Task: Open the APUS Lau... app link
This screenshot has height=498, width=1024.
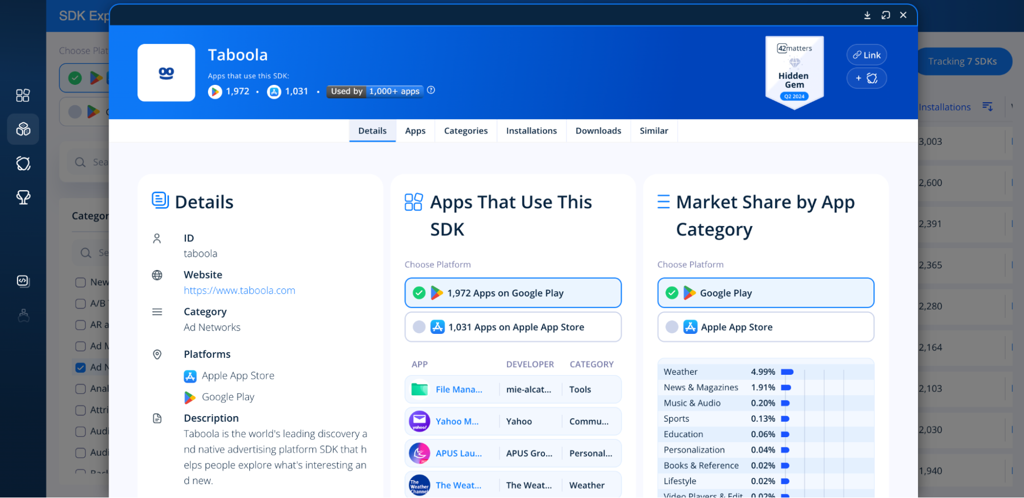Action: click(459, 454)
